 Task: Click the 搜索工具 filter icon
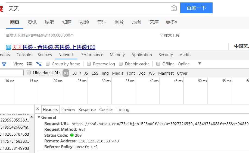point(161,35)
